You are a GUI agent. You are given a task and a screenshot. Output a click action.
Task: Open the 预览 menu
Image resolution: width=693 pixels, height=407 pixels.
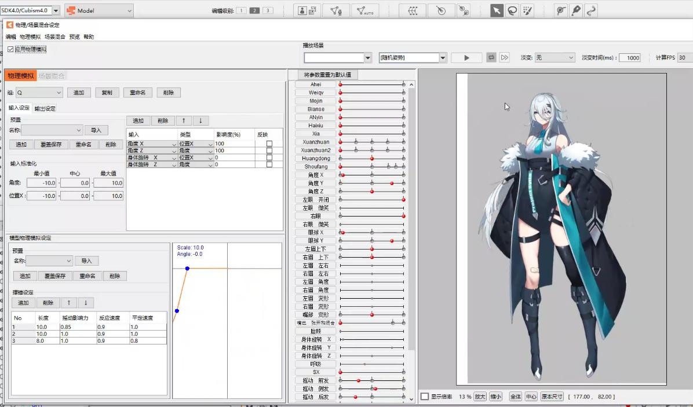74,36
